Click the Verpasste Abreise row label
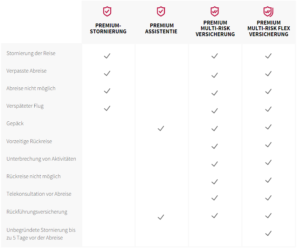This screenshot has width=297, height=249. coord(27,71)
